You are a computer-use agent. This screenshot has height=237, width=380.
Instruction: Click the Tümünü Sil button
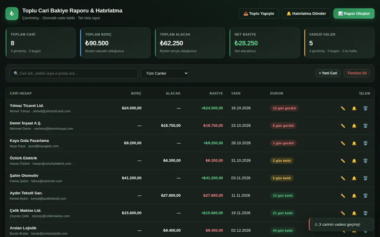coord(357,73)
